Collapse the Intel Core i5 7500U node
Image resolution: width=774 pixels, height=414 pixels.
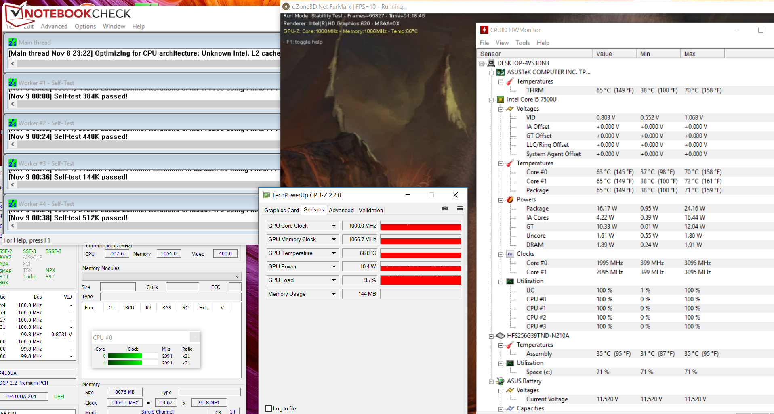click(491, 100)
